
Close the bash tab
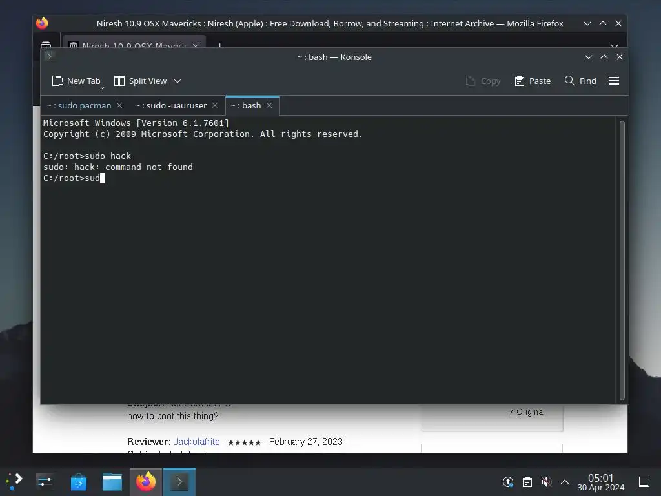pyautogui.click(x=269, y=105)
